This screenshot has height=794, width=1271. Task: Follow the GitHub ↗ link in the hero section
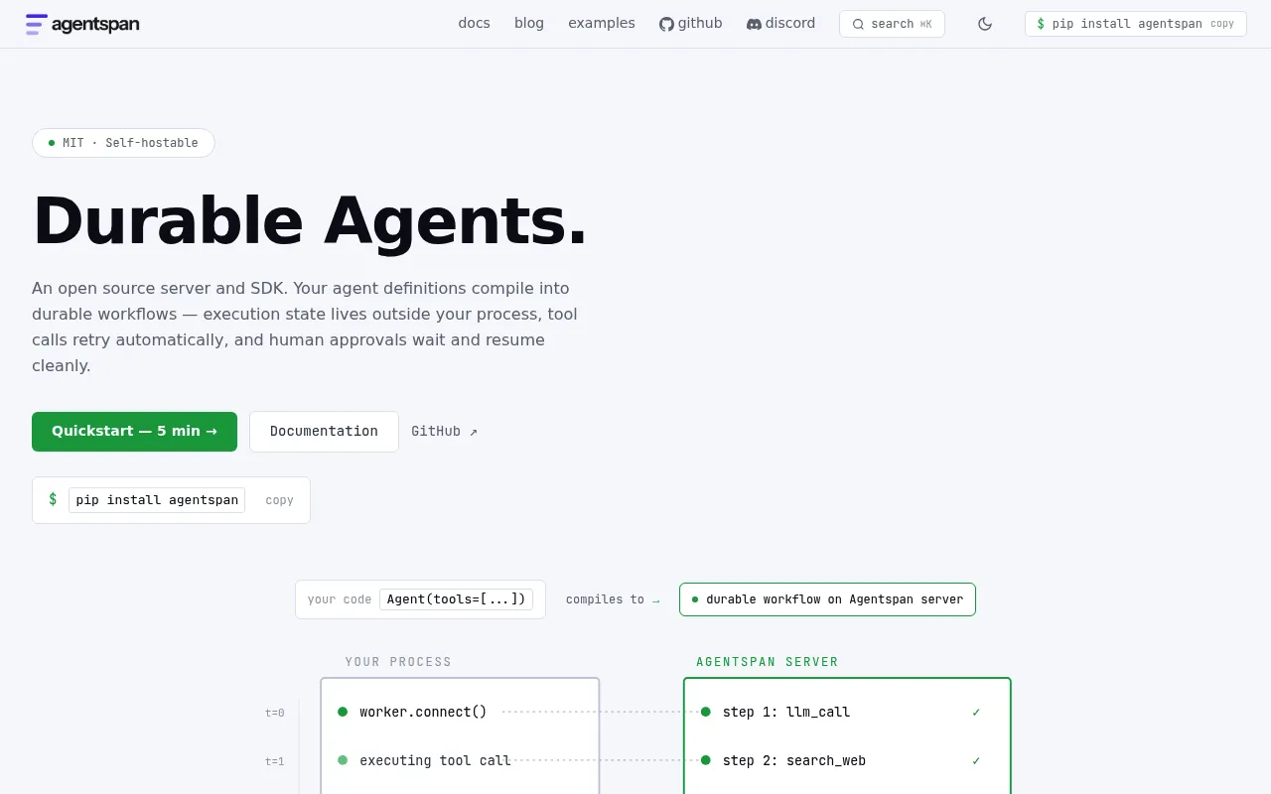[444, 432]
